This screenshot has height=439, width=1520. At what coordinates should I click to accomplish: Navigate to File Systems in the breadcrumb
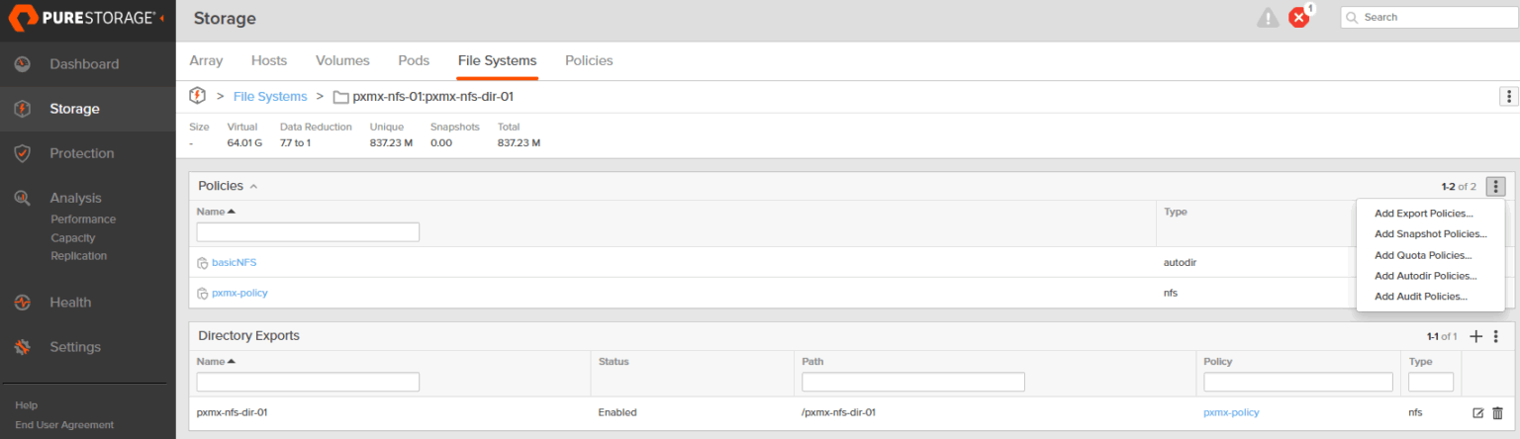pos(270,96)
